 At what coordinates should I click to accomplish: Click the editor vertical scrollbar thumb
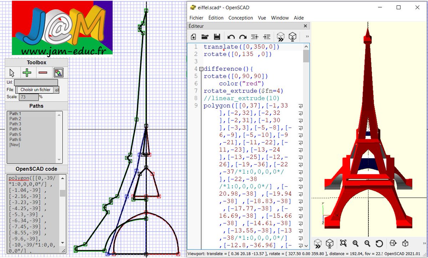click(306, 56)
